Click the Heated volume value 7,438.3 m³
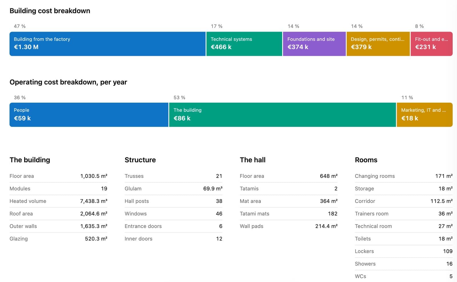This screenshot has height=282, width=457. (94, 201)
